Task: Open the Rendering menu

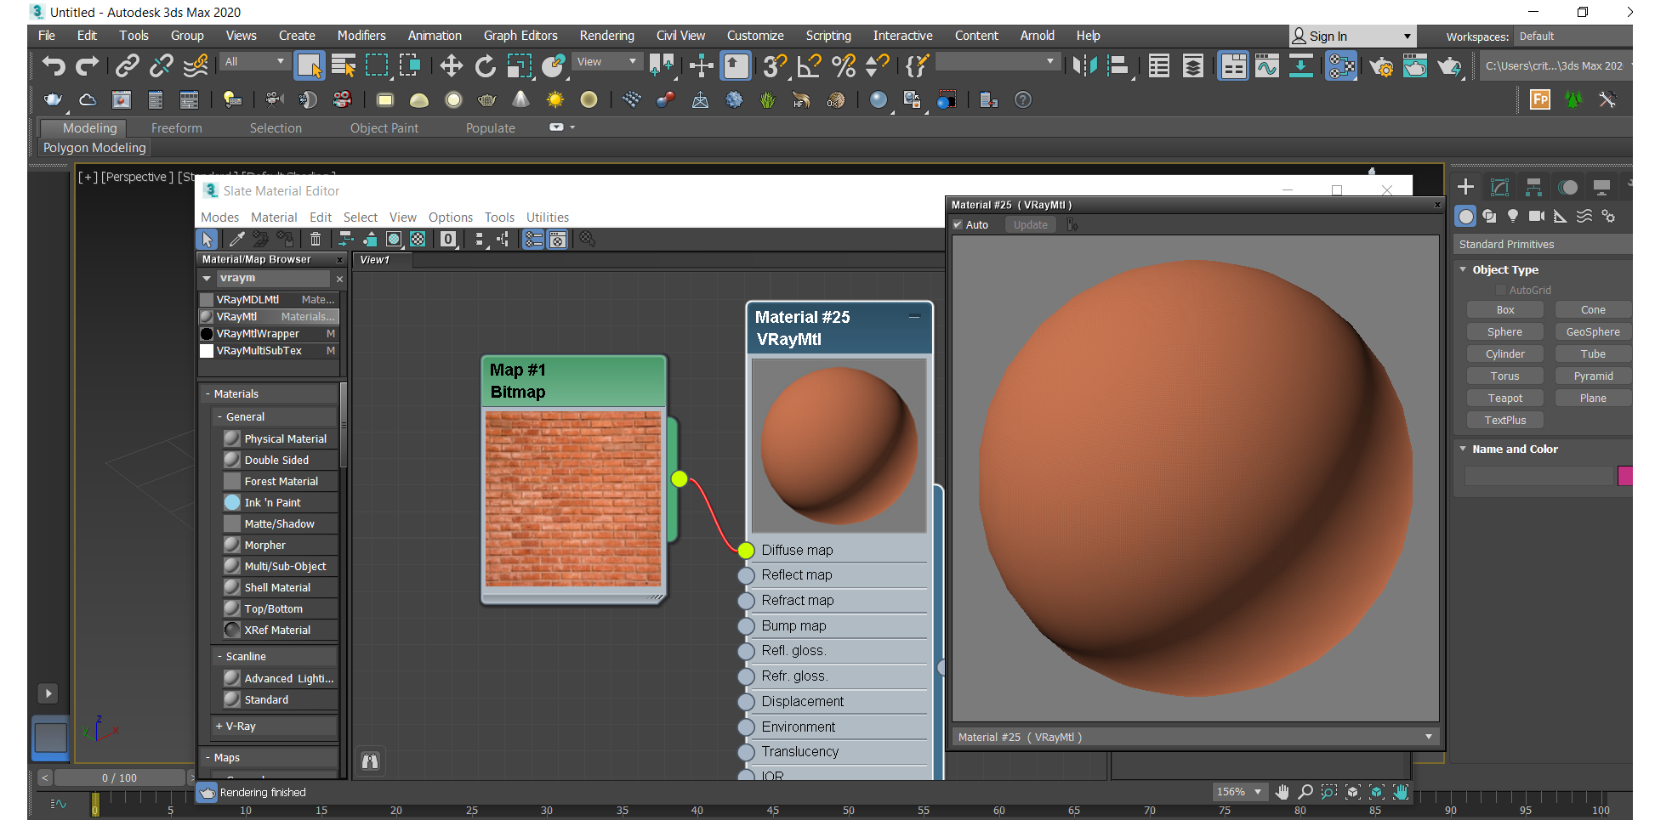Action: point(606,36)
